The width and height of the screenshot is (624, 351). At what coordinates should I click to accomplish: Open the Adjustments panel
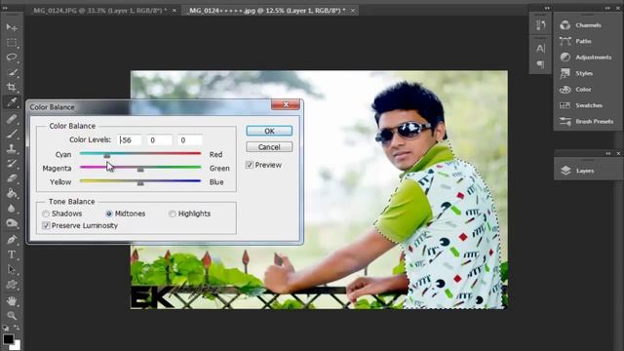click(x=587, y=58)
